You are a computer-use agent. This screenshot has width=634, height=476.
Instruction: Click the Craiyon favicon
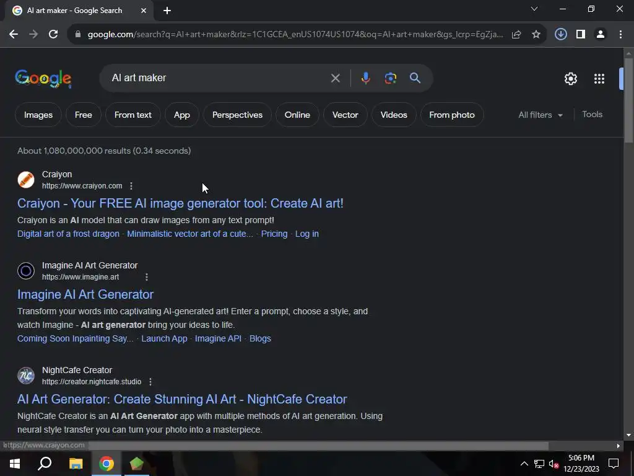click(x=26, y=180)
